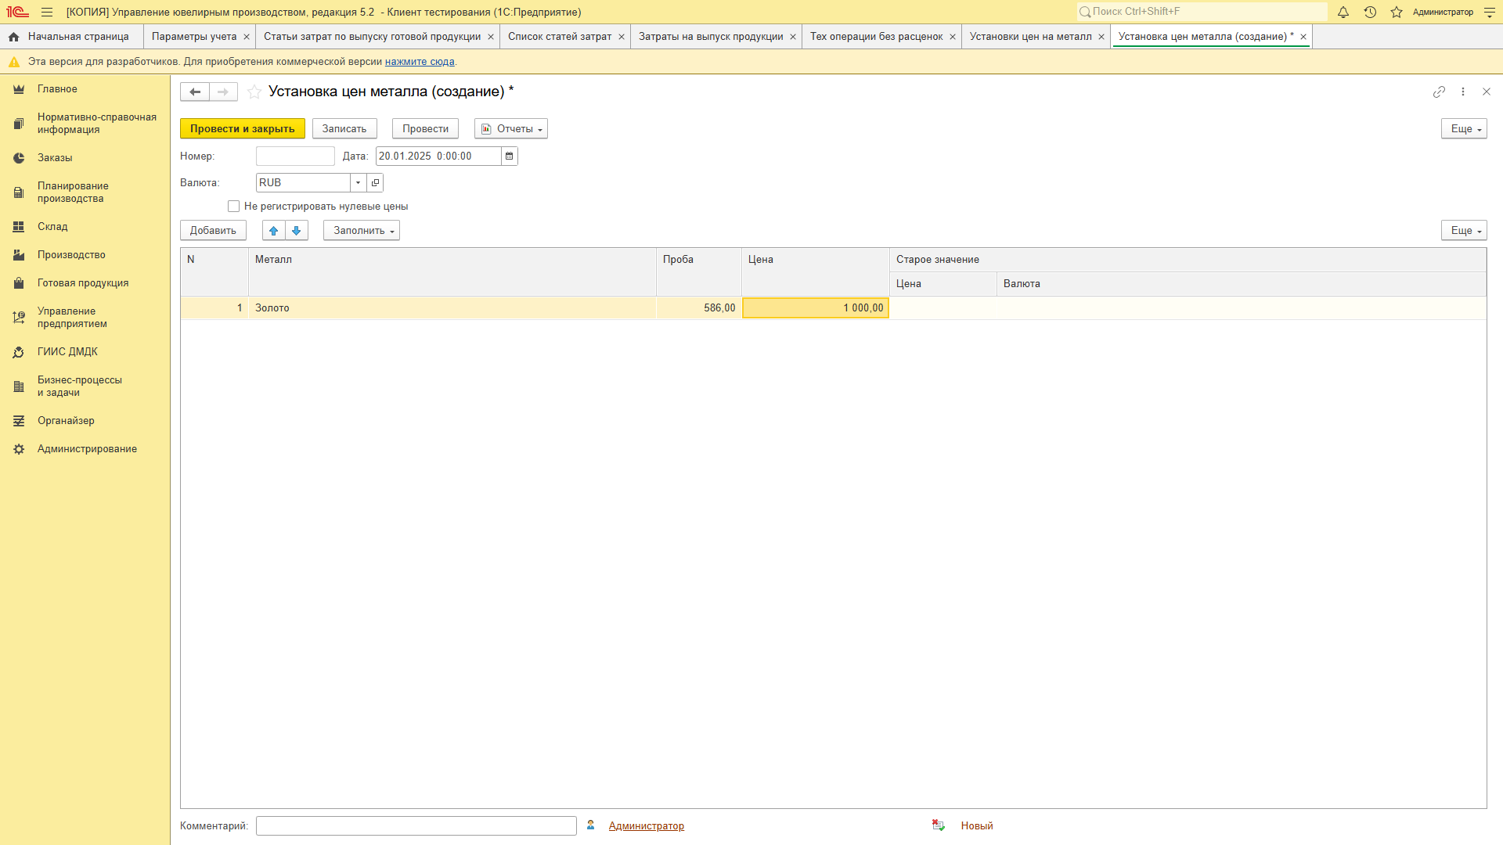Click the Заказы pie-chart icon
This screenshot has width=1503, height=845.
click(x=19, y=158)
